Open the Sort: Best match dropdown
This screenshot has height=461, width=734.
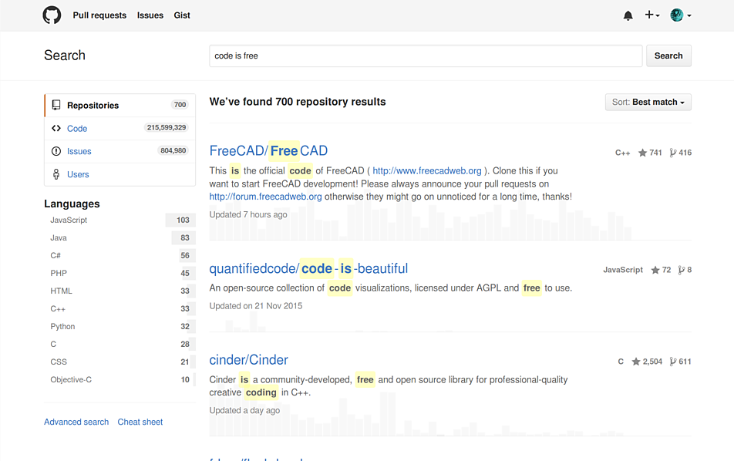pos(648,102)
